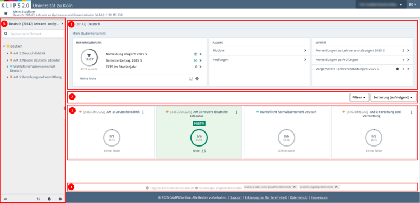Viewport: 420px width, 203px height.
Task: Open Prüfungen planning row
Action: click(259, 60)
